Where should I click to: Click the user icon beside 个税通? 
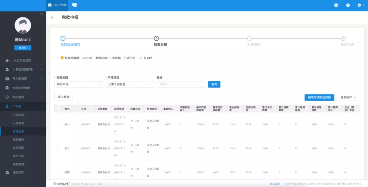pyautogui.click(x=7, y=106)
